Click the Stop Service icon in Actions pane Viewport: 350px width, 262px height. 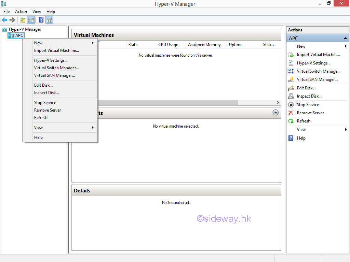pyautogui.click(x=291, y=105)
